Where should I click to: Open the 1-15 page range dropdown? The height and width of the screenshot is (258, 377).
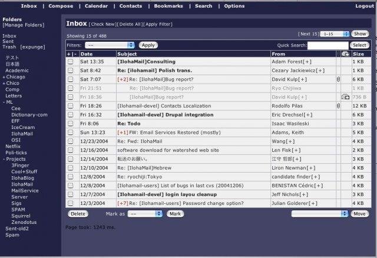(x=335, y=34)
